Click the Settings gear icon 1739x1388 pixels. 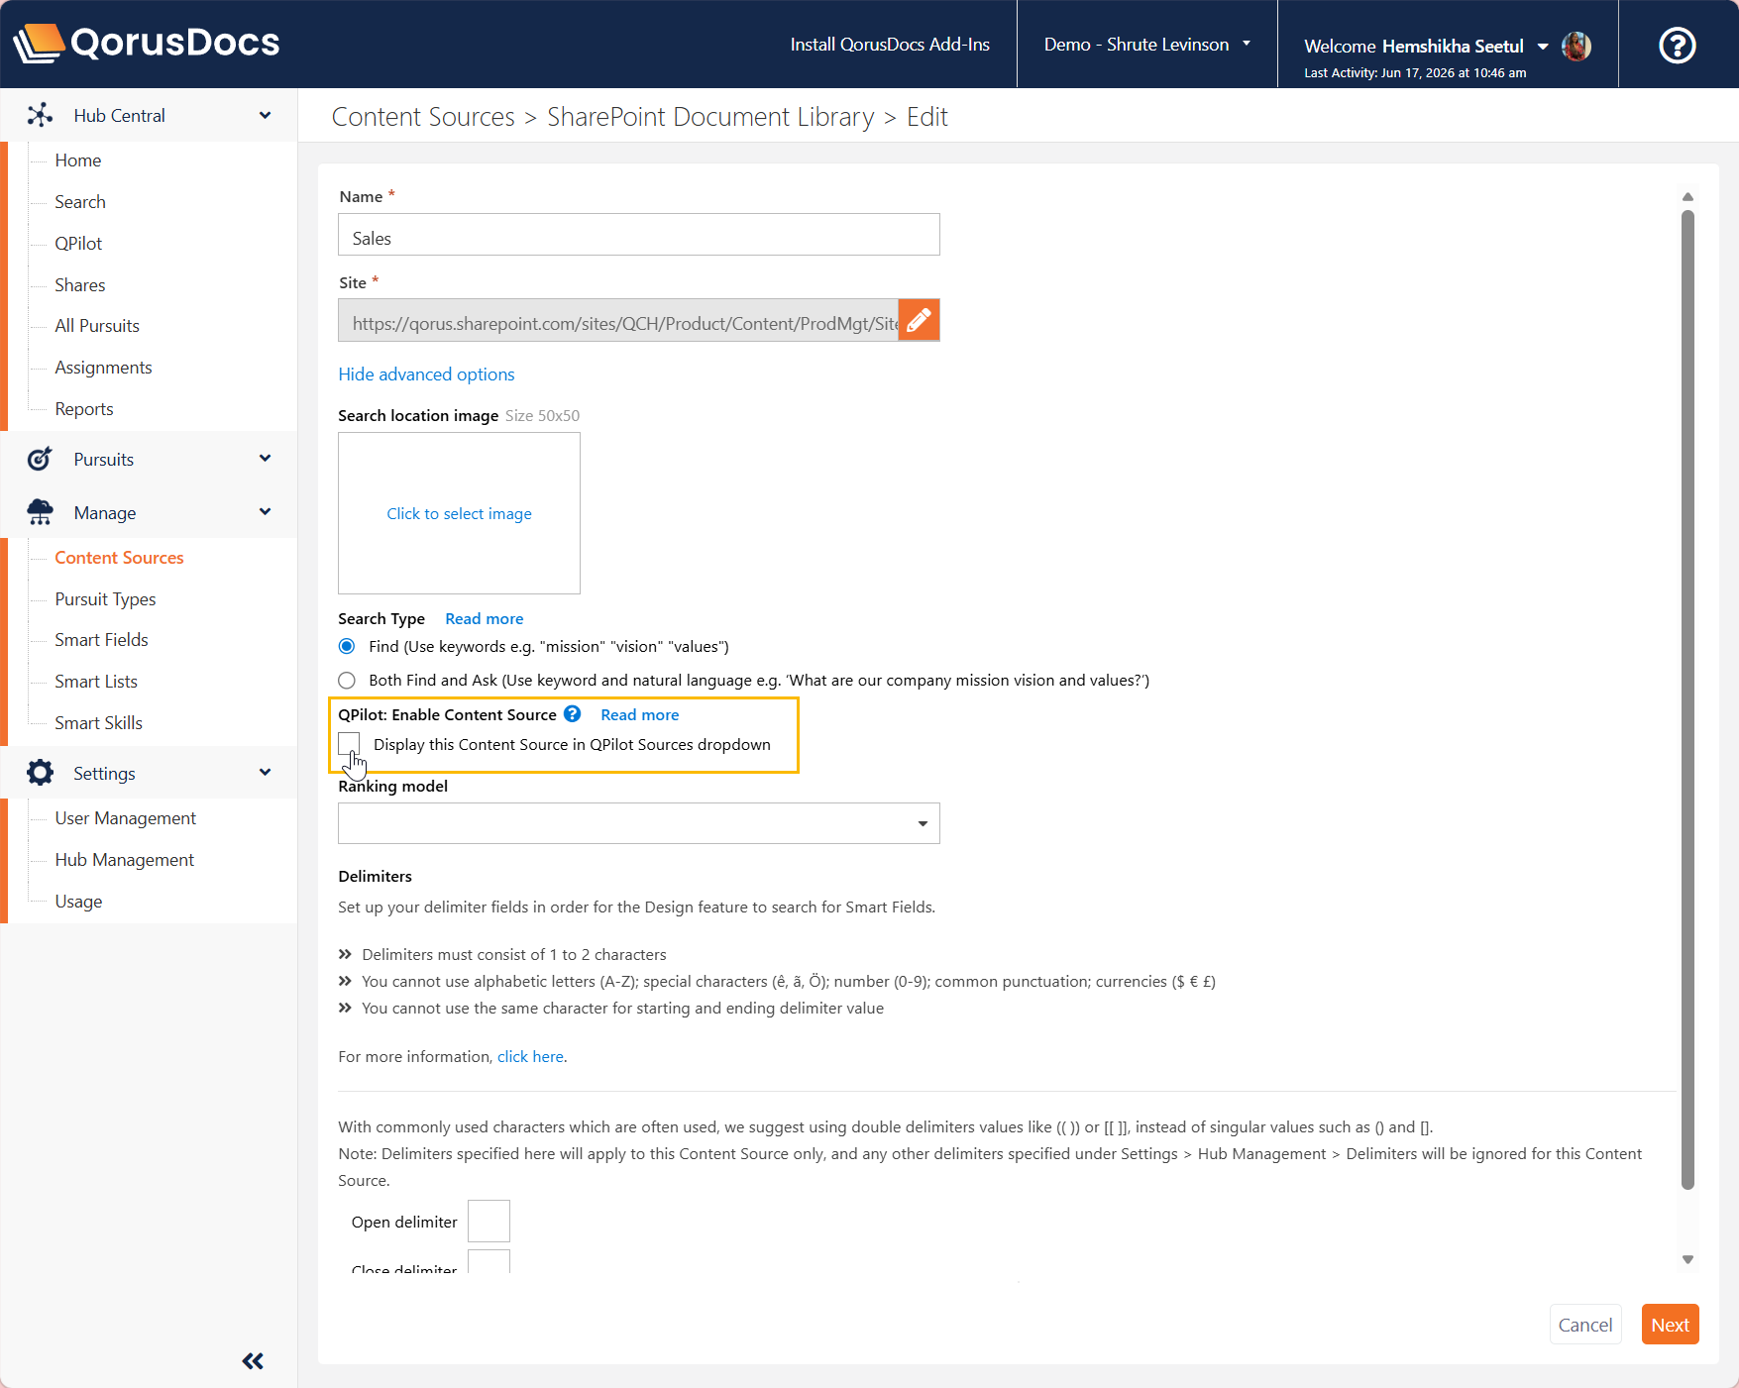(x=40, y=773)
